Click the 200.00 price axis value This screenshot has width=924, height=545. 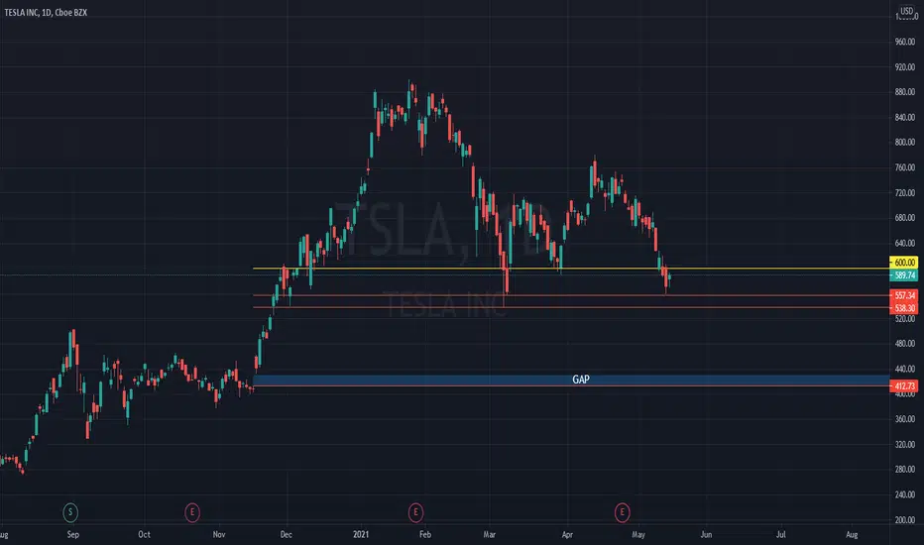(x=904, y=519)
